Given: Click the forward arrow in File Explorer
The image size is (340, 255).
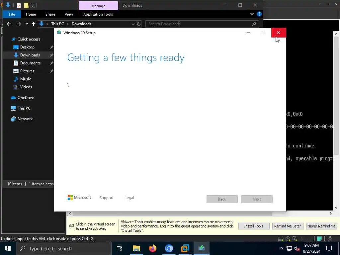Looking at the screenshot, I should 19,24.
